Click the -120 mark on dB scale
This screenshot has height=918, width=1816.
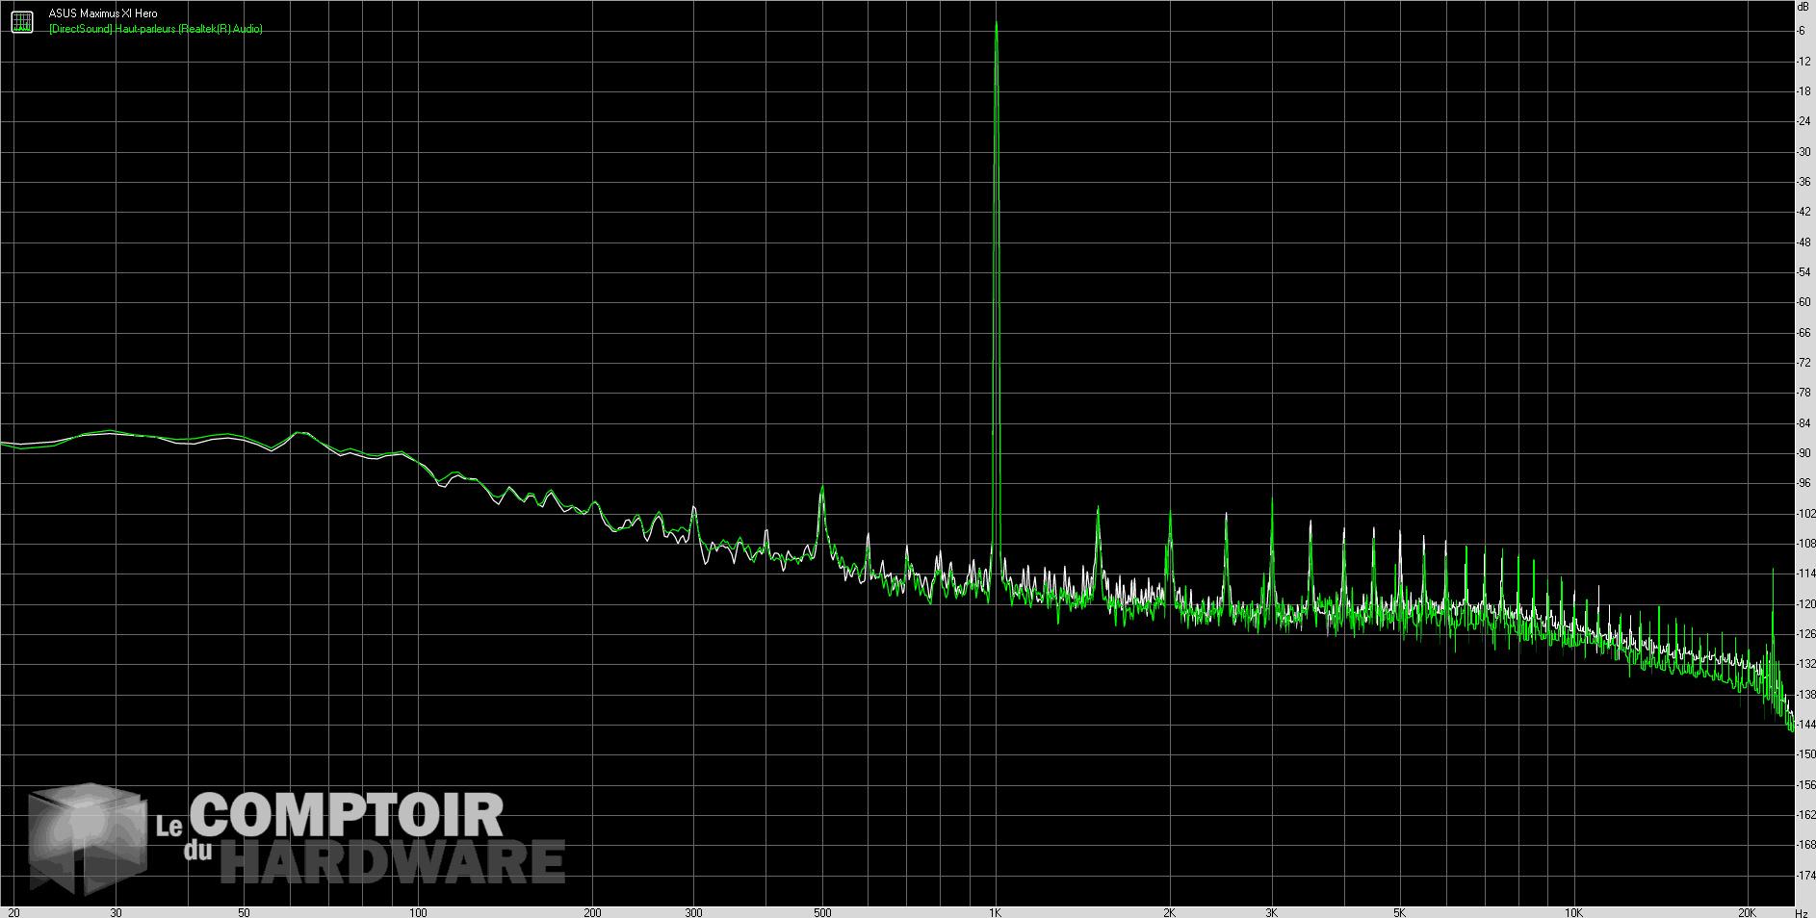point(1805,603)
